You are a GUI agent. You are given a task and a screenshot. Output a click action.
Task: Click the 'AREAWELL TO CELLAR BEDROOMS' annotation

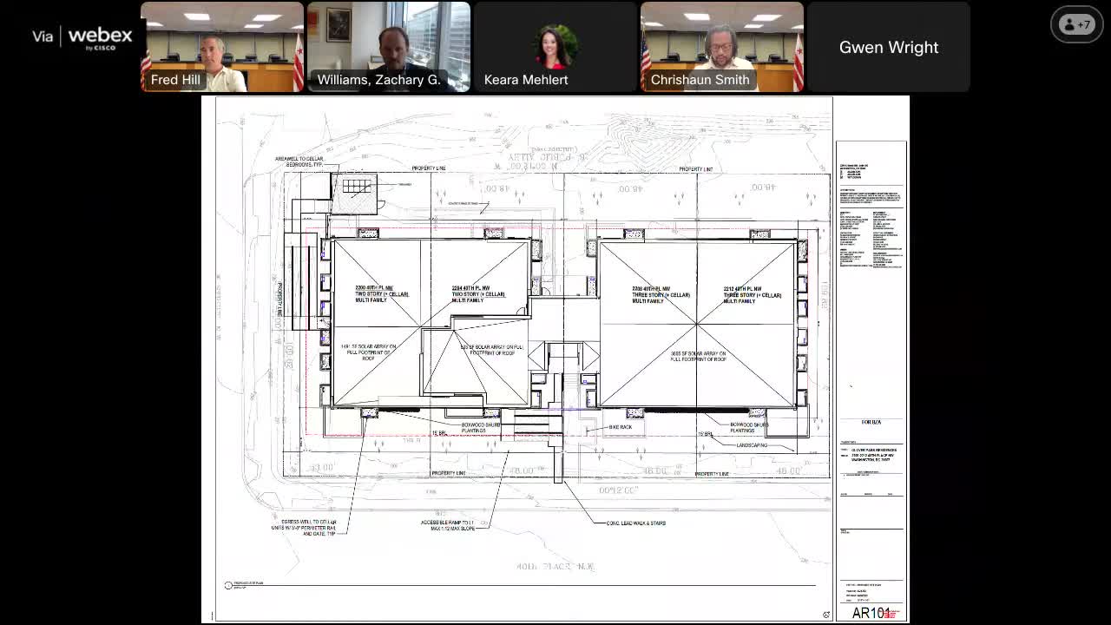click(x=299, y=161)
